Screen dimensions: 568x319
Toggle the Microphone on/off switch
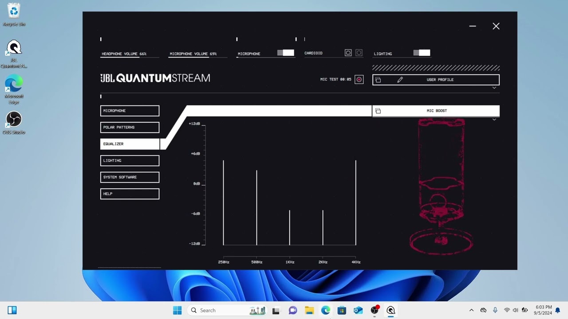pos(286,53)
